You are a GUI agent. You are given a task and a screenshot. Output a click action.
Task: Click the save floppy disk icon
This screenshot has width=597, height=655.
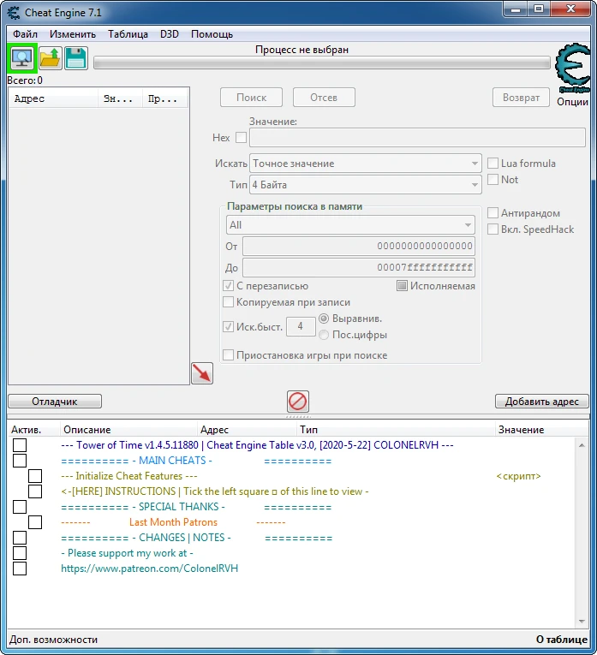[76, 58]
